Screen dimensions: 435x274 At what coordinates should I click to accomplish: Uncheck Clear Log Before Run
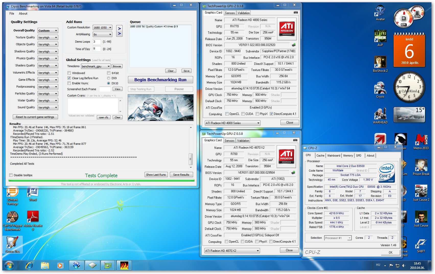[x=69, y=78]
